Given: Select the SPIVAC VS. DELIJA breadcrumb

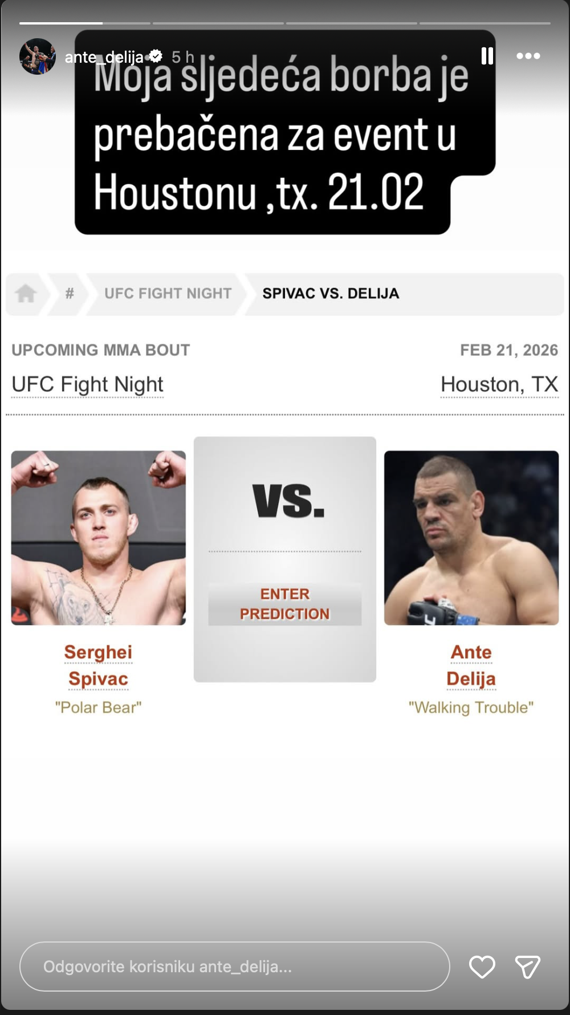Looking at the screenshot, I should [x=331, y=294].
